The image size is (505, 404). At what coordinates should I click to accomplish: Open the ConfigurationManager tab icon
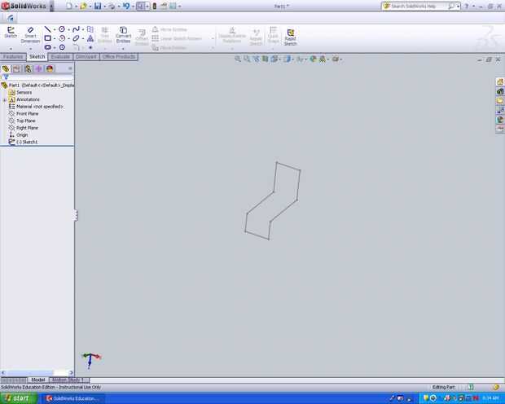point(28,68)
